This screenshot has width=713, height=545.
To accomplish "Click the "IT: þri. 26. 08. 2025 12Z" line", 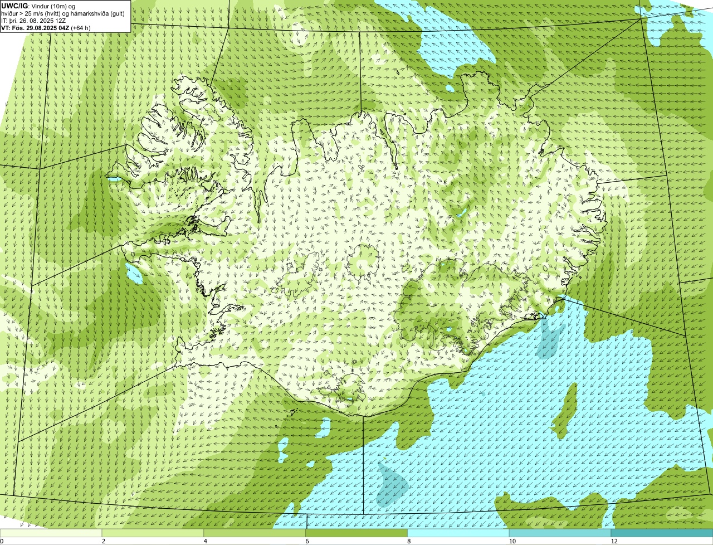I will pyautogui.click(x=33, y=21).
